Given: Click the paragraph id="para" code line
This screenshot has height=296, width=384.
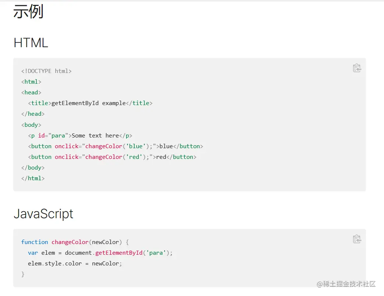Looking at the screenshot, I should point(80,135).
